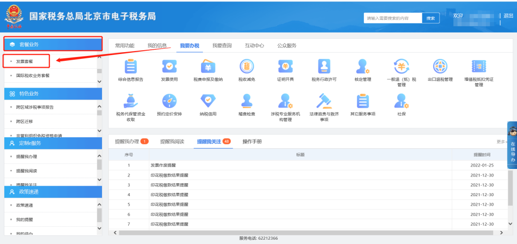The image size is (517, 244).
Task: Click 2022-01-25 date cell
Action: click(x=482, y=166)
